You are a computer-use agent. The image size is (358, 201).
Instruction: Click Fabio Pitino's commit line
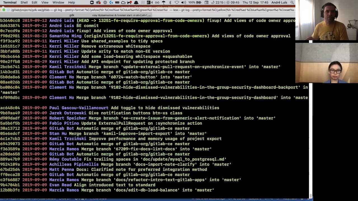101,123
